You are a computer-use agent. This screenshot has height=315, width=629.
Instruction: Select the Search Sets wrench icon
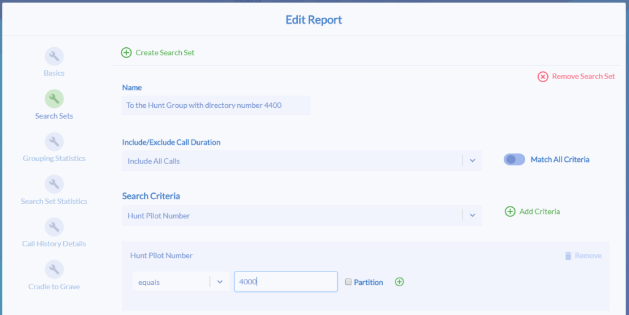(x=54, y=99)
